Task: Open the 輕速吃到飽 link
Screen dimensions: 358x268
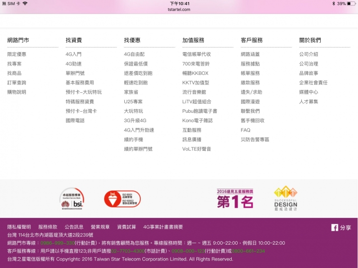Action: coord(136,83)
